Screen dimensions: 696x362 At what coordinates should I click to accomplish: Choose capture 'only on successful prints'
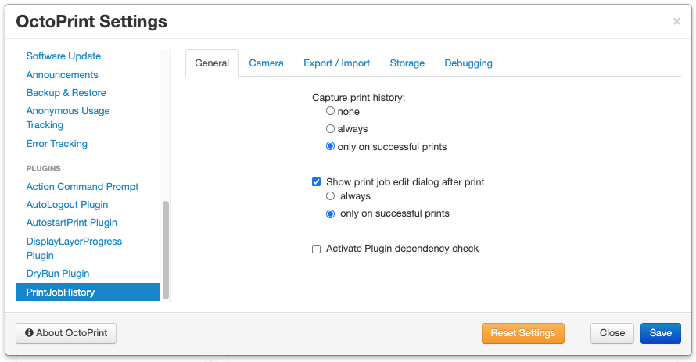click(x=331, y=147)
